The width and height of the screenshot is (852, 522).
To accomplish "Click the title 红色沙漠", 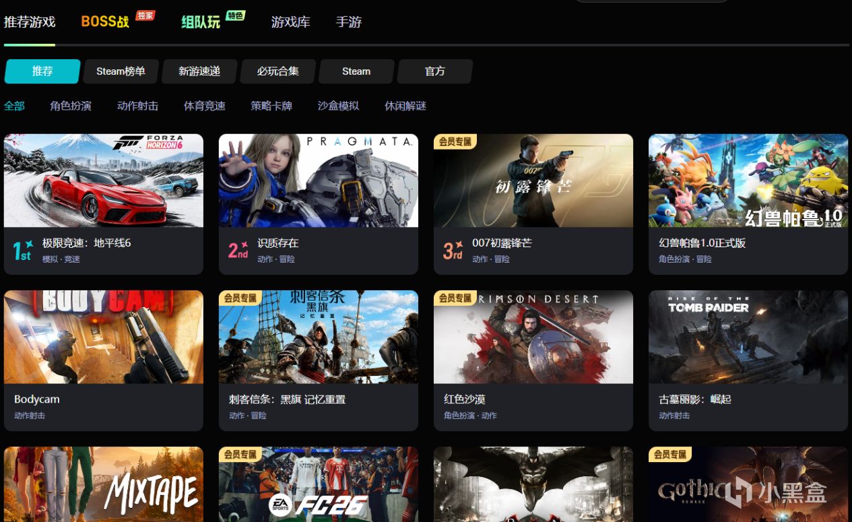I will tap(465, 399).
